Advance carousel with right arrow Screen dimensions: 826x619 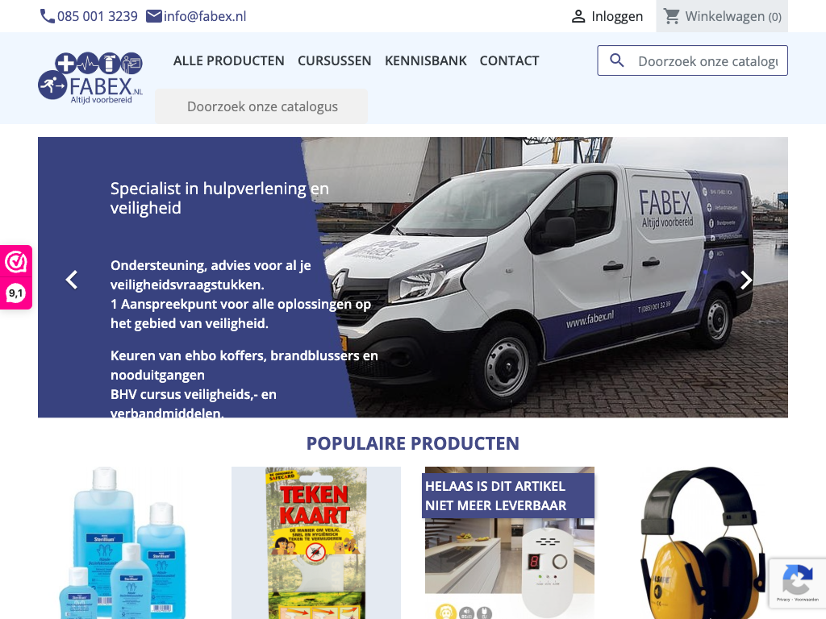(745, 280)
